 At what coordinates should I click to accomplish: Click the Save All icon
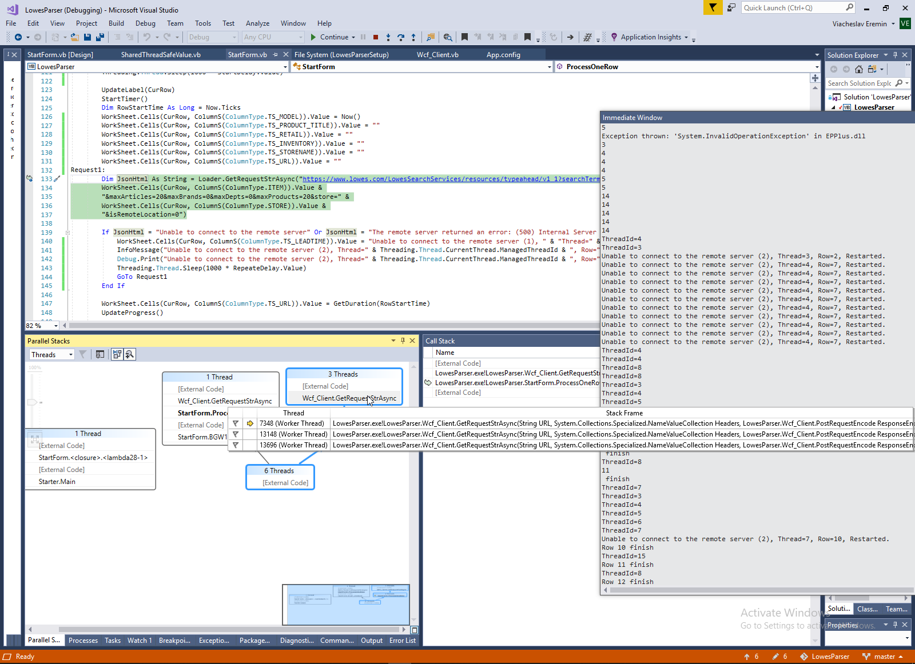tap(100, 37)
